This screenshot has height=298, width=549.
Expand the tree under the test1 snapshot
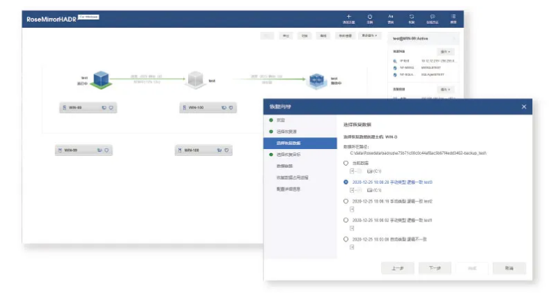(352, 228)
